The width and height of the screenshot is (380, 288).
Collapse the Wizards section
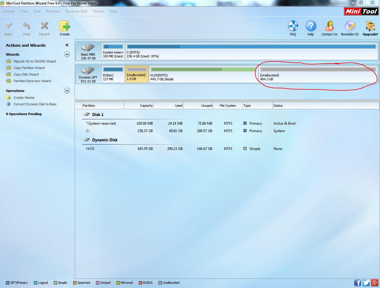click(x=67, y=54)
